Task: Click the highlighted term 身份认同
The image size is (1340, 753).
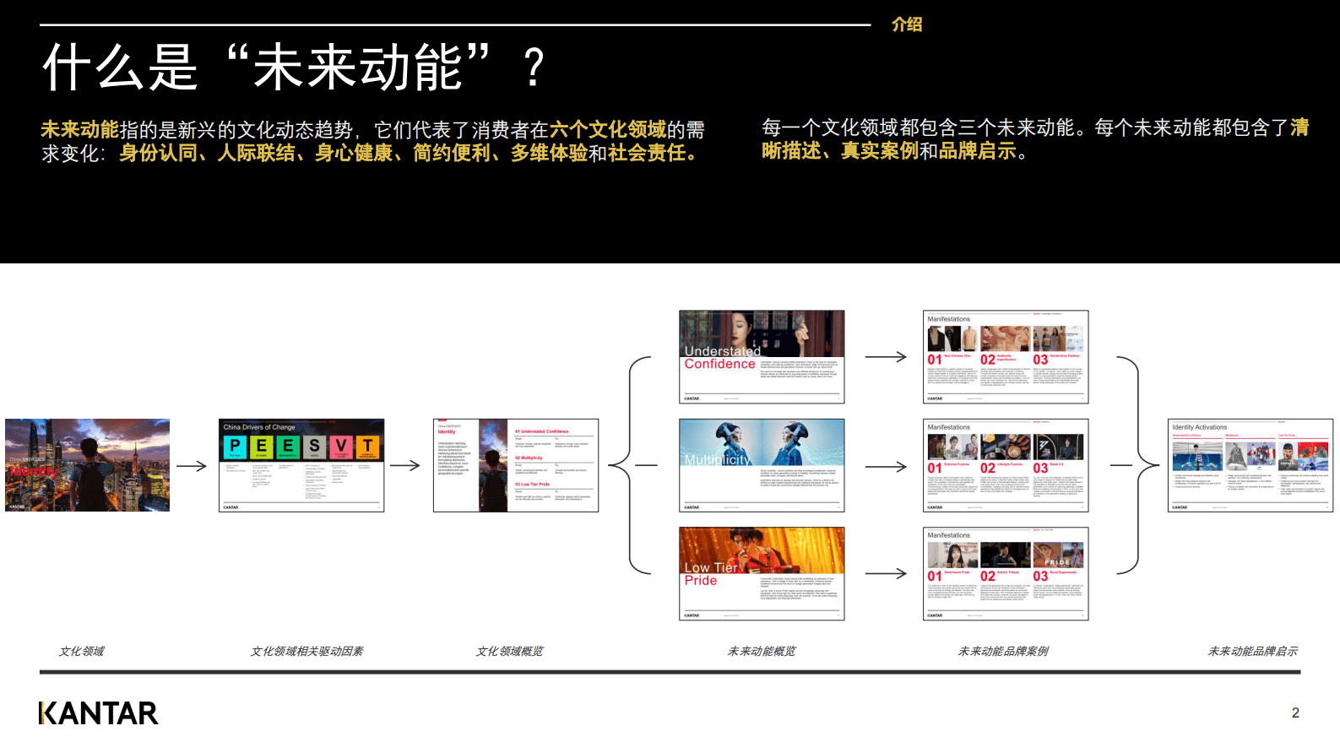Action: coord(158,154)
